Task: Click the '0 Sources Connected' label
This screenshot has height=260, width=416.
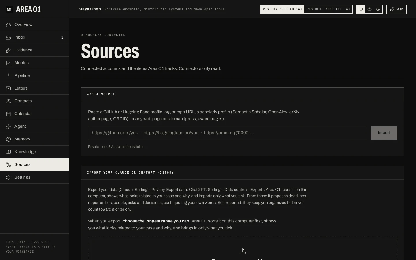Action: point(103,35)
